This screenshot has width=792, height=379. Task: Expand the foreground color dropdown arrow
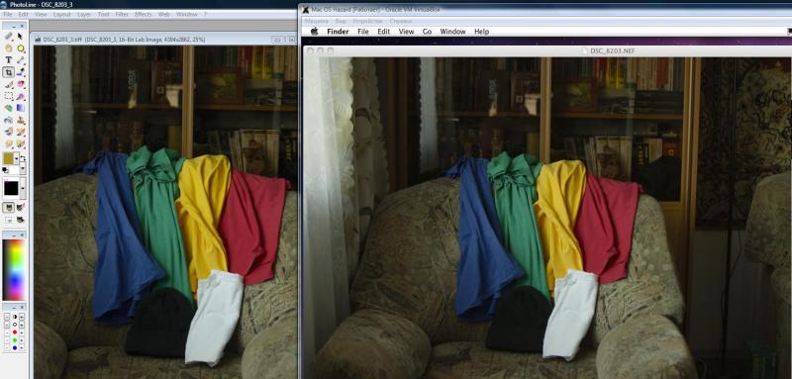coord(17,158)
